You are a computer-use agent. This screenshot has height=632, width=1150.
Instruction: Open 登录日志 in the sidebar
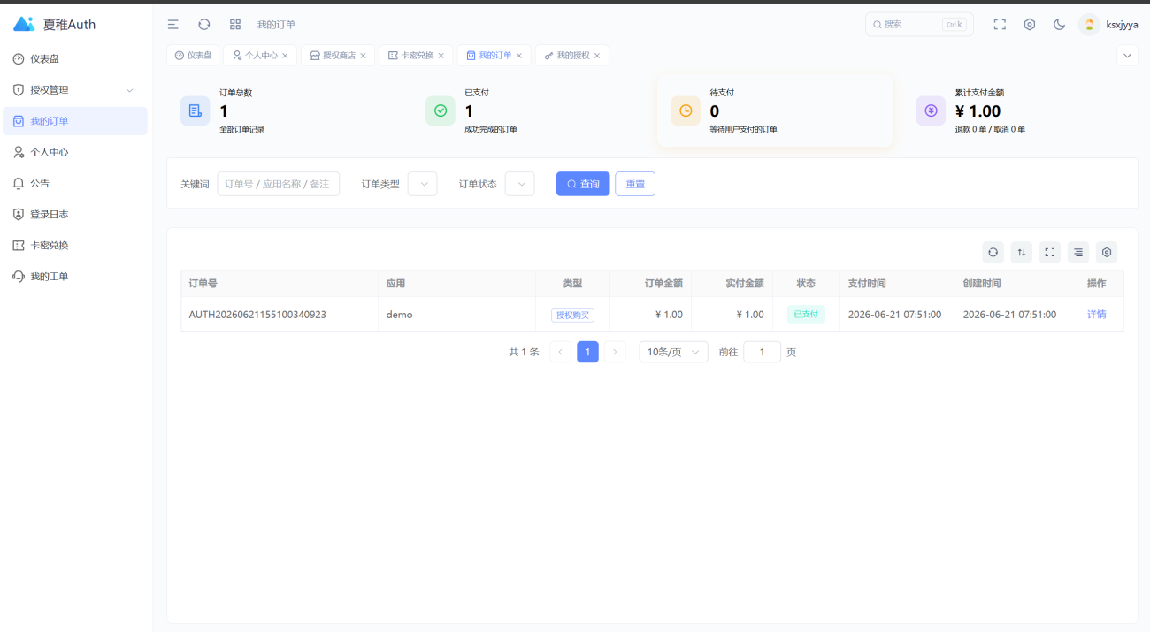(x=75, y=214)
